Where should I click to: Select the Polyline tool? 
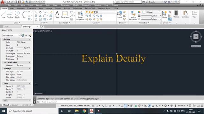tap(10, 14)
